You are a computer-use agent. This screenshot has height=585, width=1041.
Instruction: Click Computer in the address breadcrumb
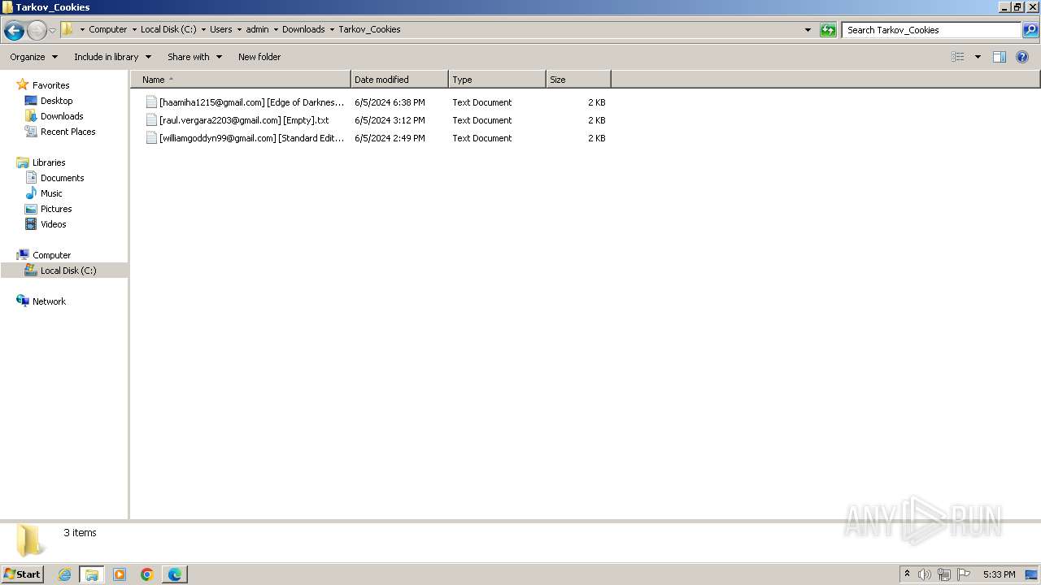pyautogui.click(x=108, y=29)
